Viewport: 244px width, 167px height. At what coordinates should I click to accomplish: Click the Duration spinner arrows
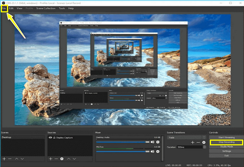[x=205, y=147]
